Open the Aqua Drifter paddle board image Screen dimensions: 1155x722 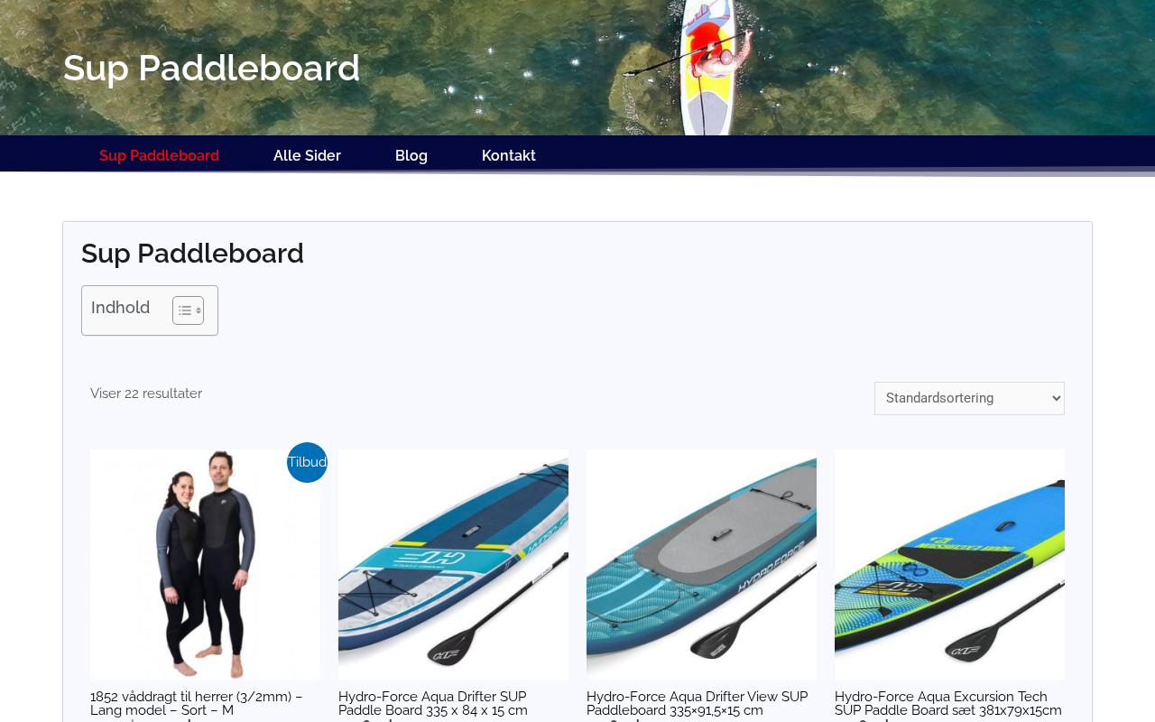(453, 564)
